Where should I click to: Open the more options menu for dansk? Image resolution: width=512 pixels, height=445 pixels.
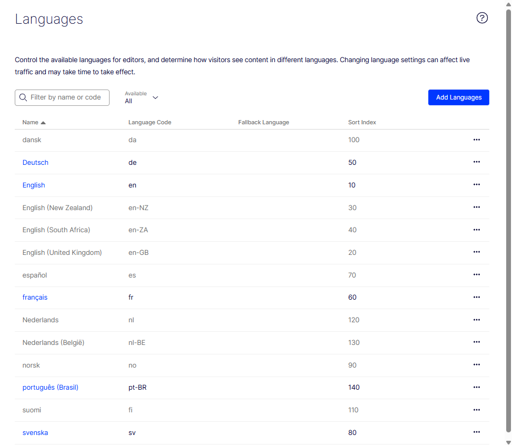pyautogui.click(x=476, y=140)
